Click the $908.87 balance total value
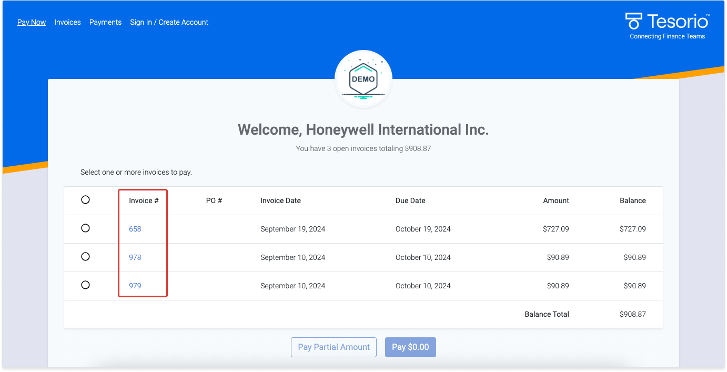The width and height of the screenshot is (727, 372). [633, 314]
